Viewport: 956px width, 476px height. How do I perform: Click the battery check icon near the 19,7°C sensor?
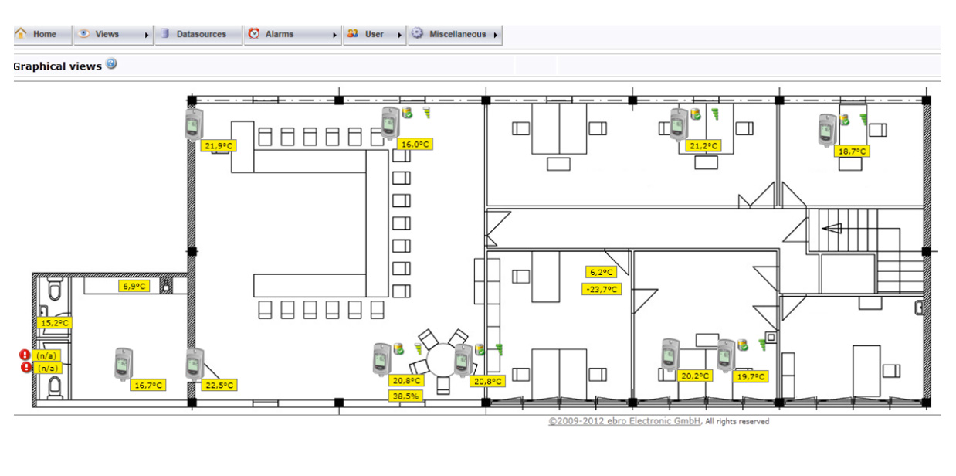(x=742, y=345)
